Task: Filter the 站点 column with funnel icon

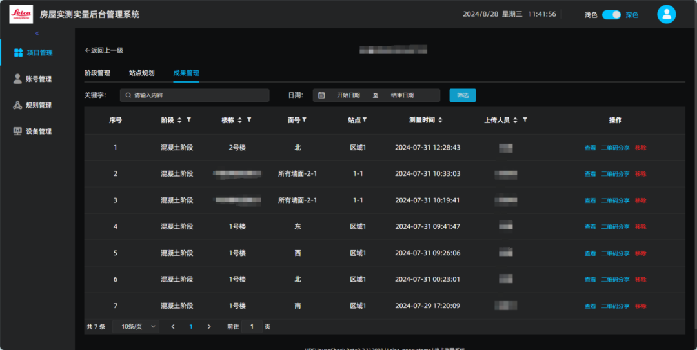Action: pos(365,120)
